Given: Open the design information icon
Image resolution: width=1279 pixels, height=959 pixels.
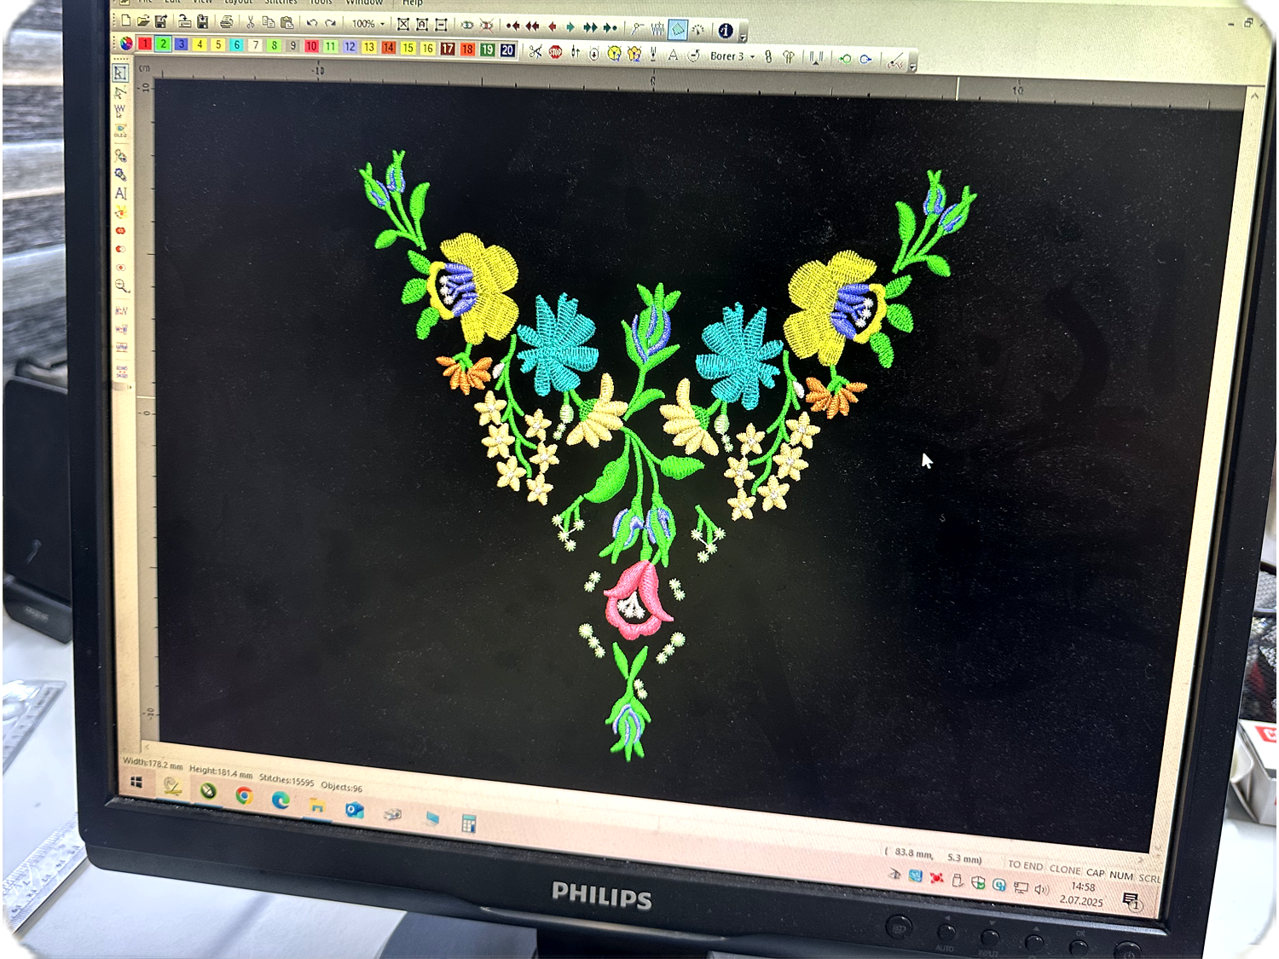Looking at the screenshot, I should (726, 31).
